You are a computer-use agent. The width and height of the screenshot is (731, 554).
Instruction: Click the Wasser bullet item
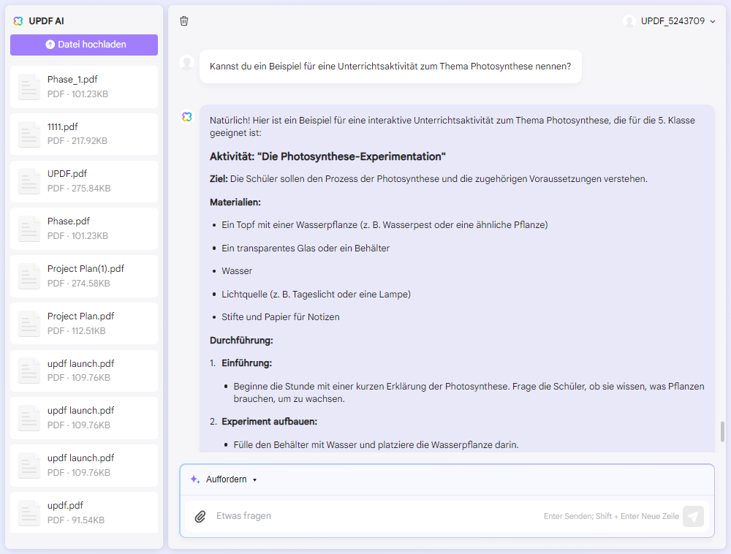pyautogui.click(x=237, y=271)
